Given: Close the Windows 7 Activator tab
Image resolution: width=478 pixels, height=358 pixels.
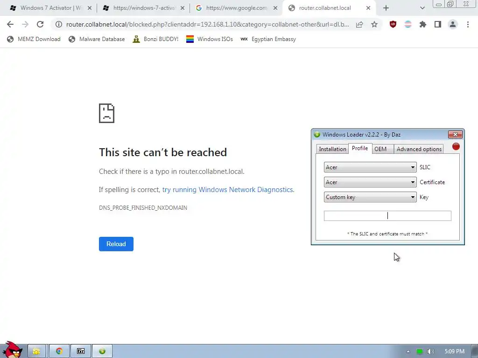Looking at the screenshot, I should (x=89, y=8).
